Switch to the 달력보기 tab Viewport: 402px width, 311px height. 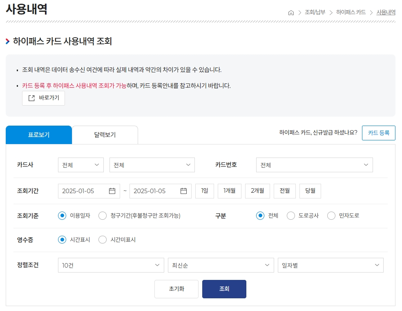[x=105, y=135]
